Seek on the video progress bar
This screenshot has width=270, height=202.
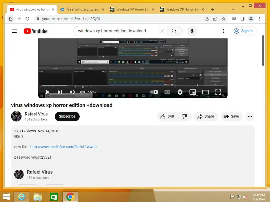click(133, 85)
